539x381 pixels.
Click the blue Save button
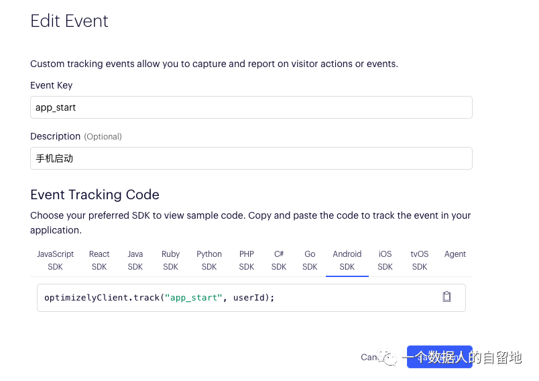[x=439, y=358]
